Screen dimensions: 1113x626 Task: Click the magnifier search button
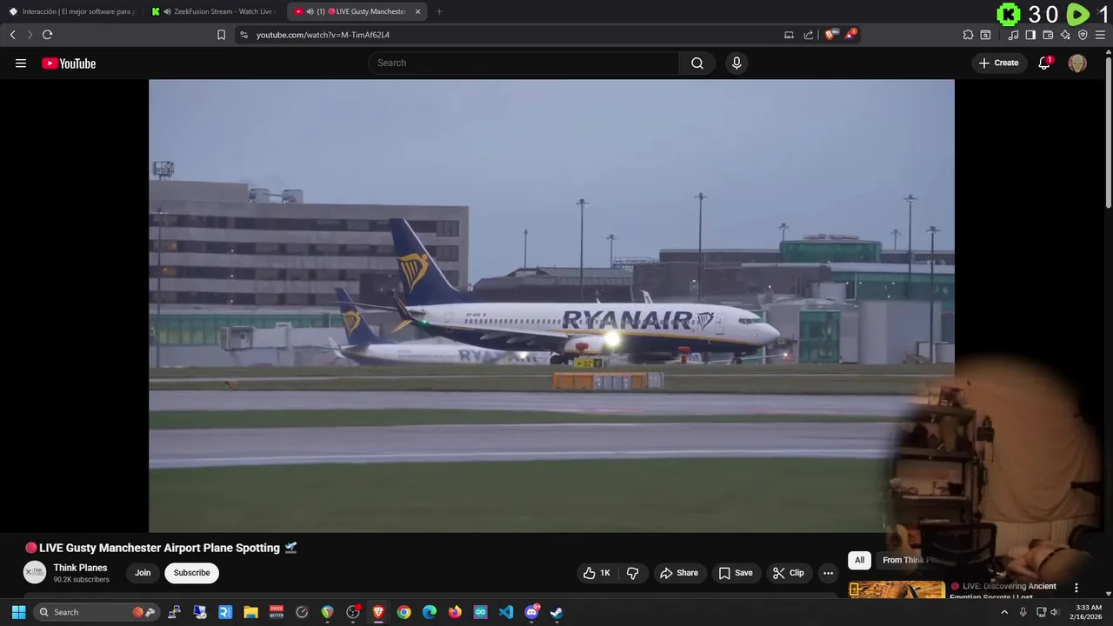[x=697, y=63]
